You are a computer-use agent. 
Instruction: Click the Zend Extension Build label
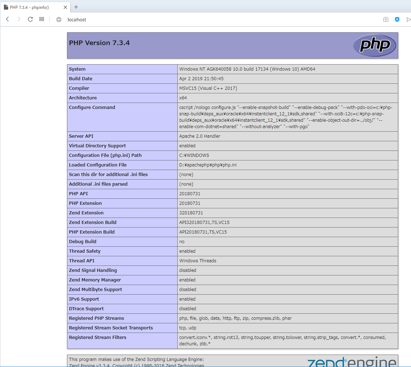tap(93, 223)
